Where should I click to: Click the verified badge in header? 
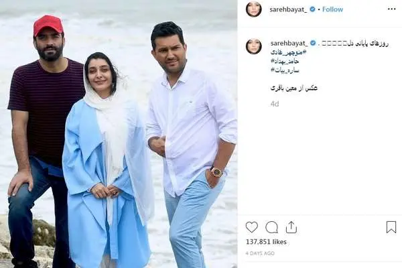click(x=312, y=9)
